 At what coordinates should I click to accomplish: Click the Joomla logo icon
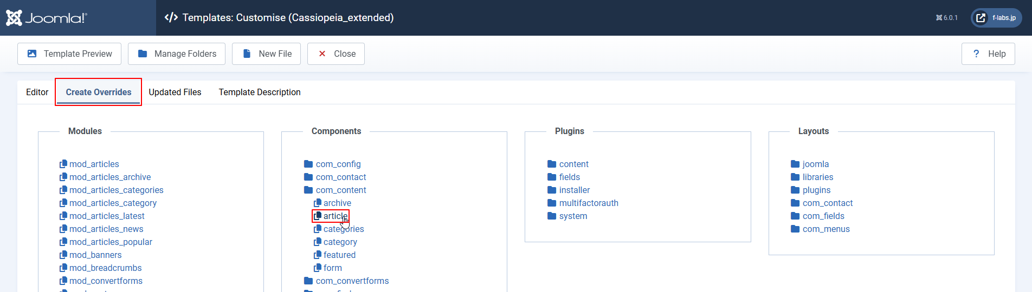14,18
